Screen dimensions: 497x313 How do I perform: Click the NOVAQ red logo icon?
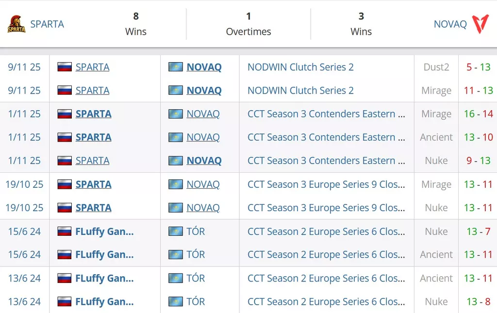(x=480, y=24)
